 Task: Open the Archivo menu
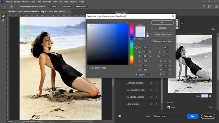pyautogui.click(x=9, y=2)
